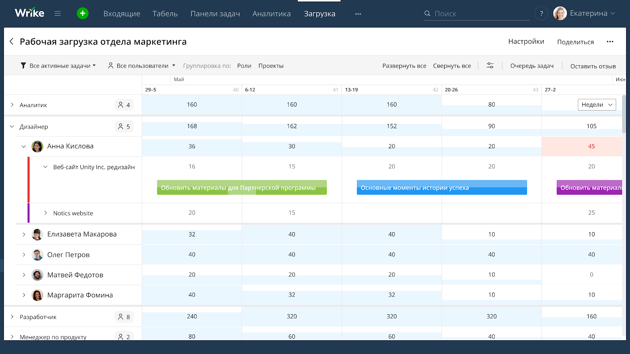Viewport: 630px width, 354px height.
Task: Group workload by Проекты
Action: coord(271,66)
